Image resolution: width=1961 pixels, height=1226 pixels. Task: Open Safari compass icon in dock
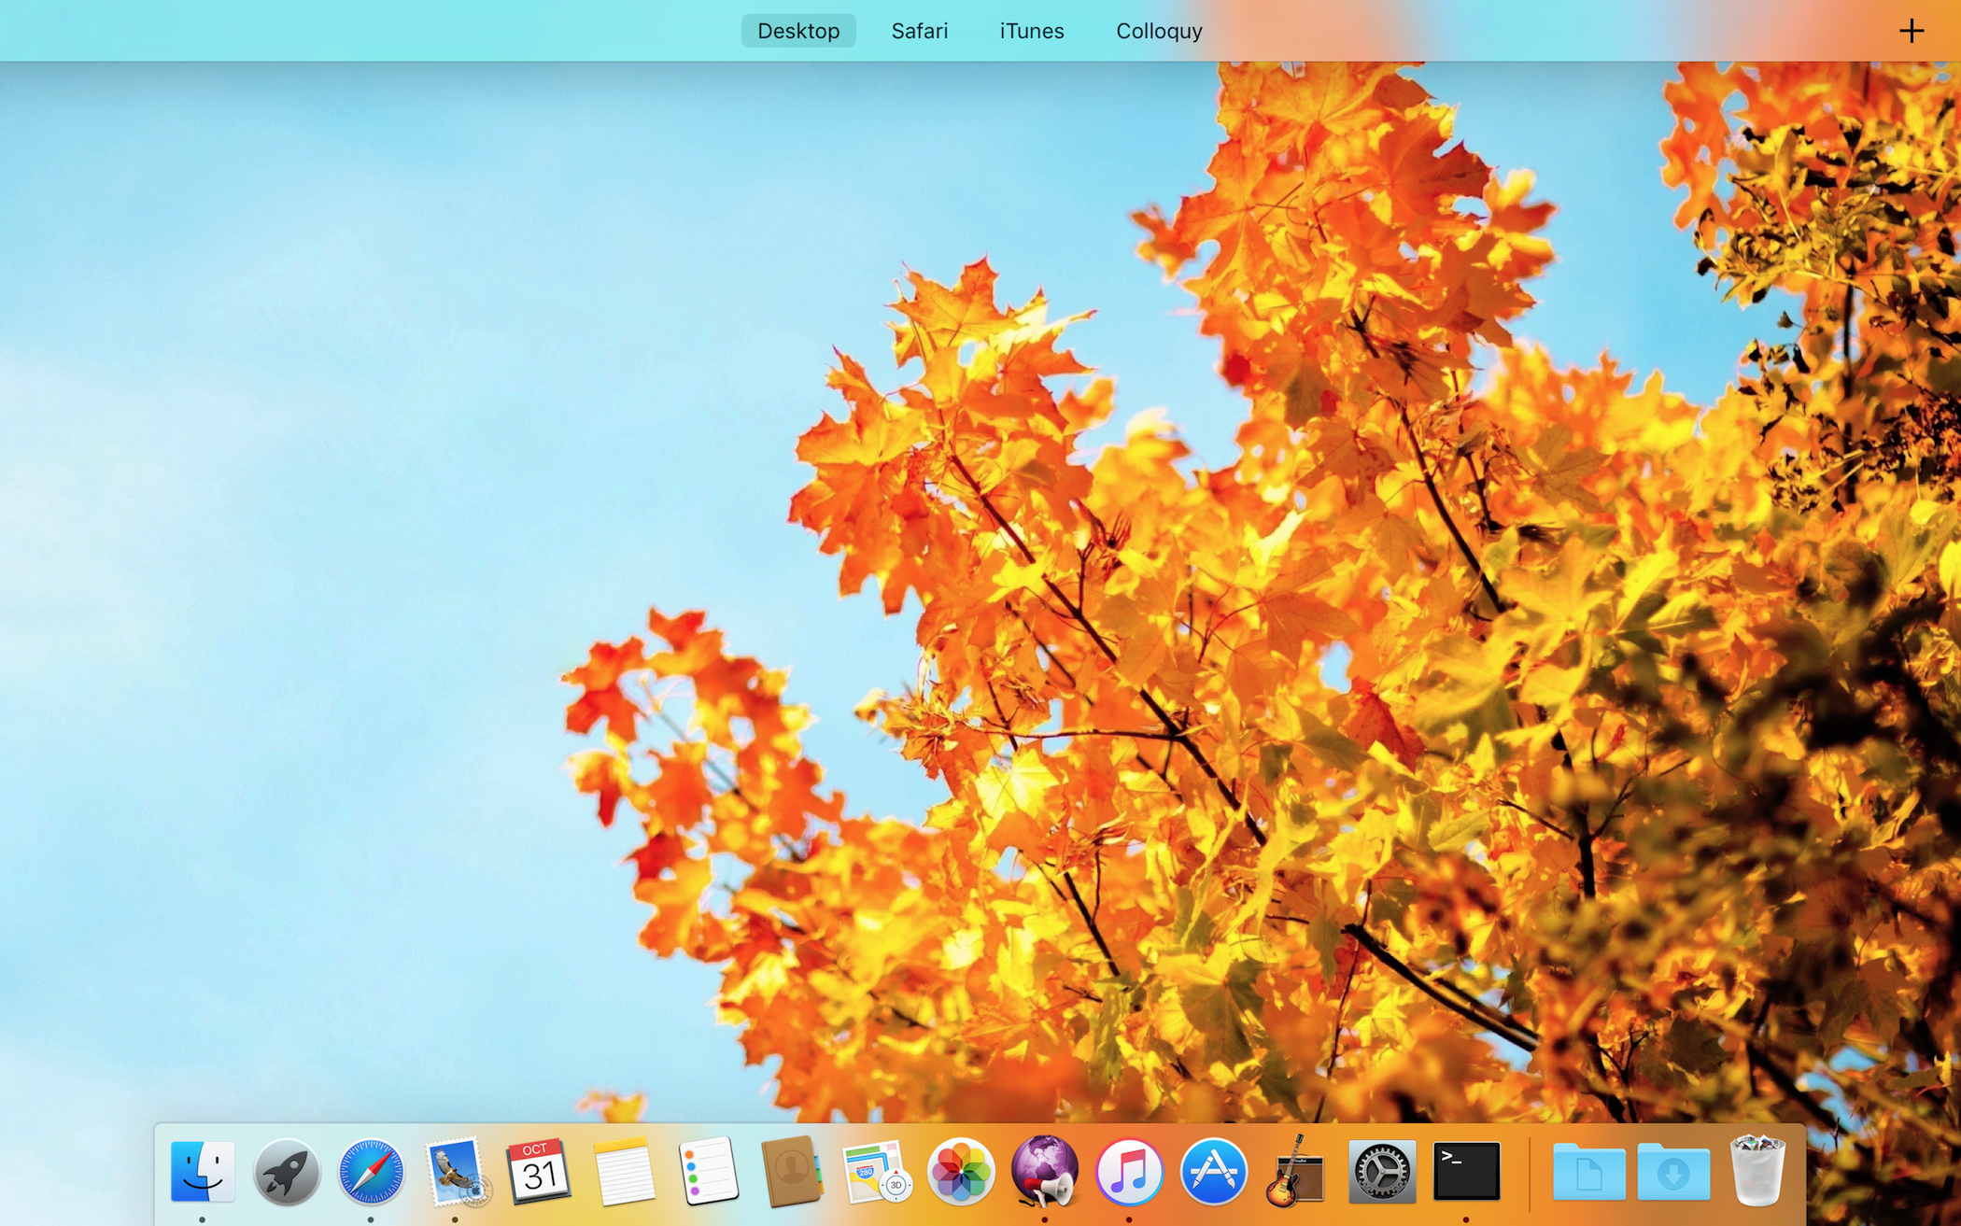point(371,1171)
